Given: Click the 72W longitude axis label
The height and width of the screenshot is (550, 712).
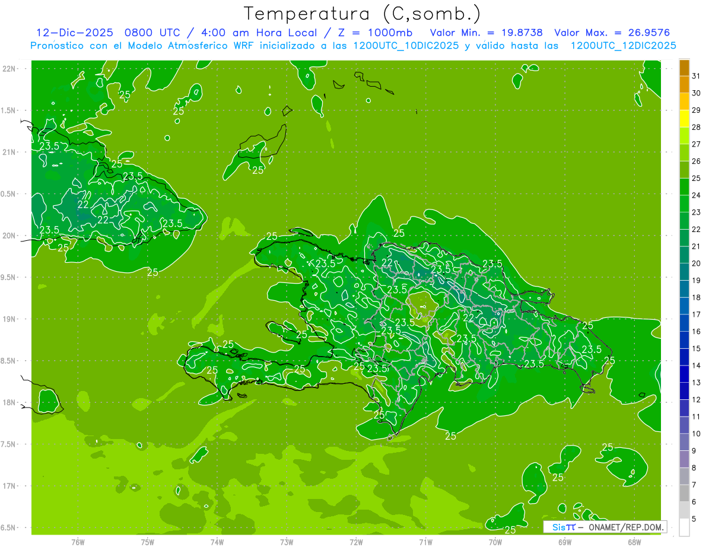Looking at the screenshot, I should click(x=356, y=542).
